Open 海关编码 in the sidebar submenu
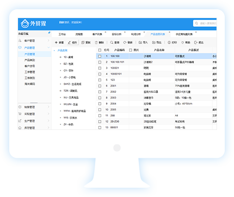 tap(30, 84)
